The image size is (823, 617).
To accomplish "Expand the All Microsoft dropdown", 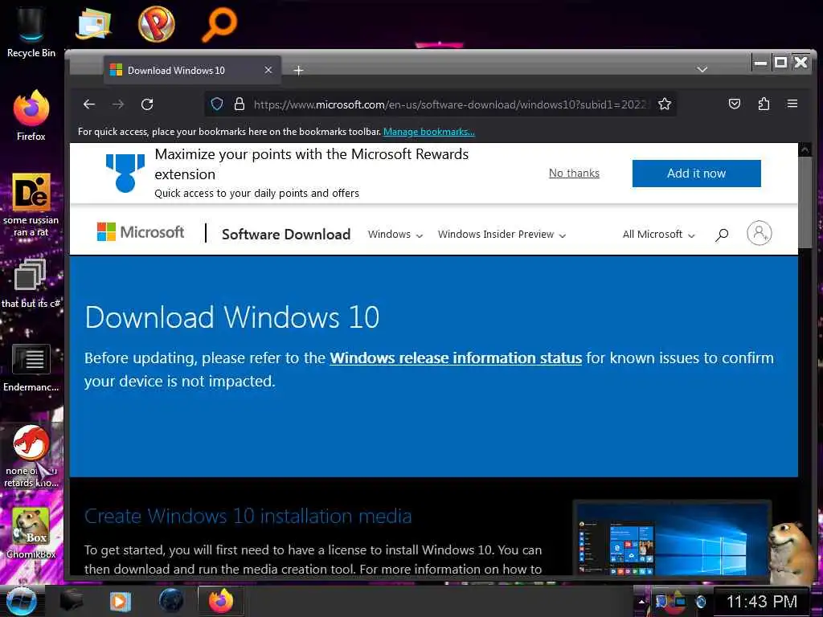I will [x=659, y=235].
